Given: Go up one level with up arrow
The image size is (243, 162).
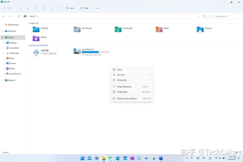Looking at the screenshot, I should [19, 16].
